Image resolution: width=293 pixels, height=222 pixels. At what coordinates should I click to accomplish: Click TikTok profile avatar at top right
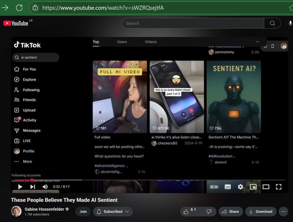[x=283, y=46]
